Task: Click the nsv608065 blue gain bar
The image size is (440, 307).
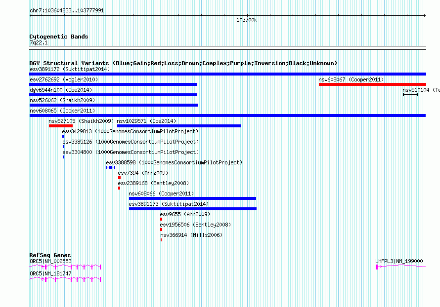Action: (x=227, y=115)
